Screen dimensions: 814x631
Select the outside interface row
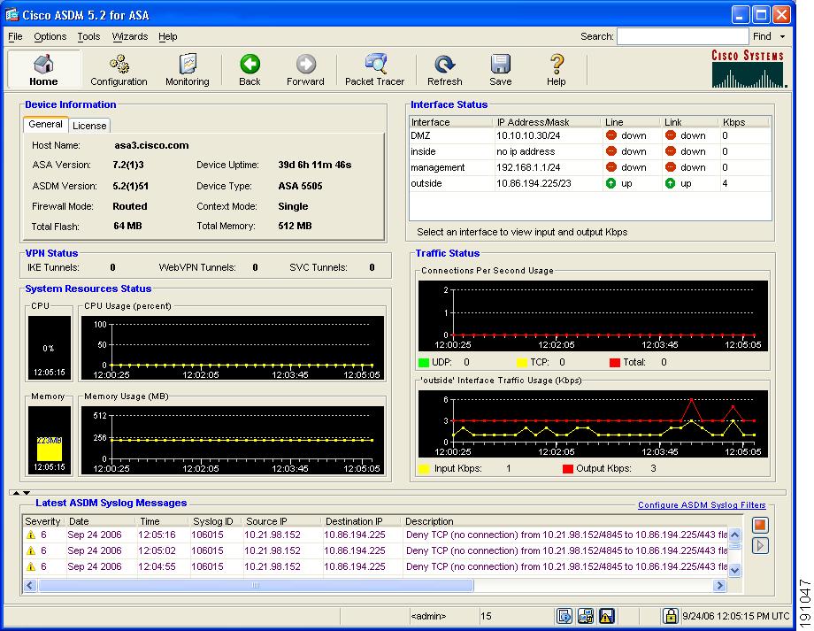(x=590, y=183)
